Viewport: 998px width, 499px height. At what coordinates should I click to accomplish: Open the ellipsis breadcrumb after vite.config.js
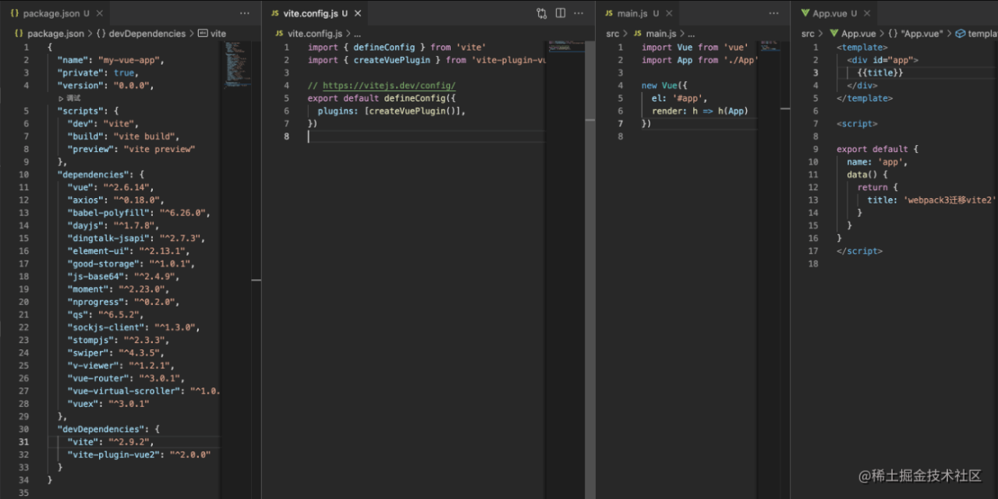(x=357, y=34)
